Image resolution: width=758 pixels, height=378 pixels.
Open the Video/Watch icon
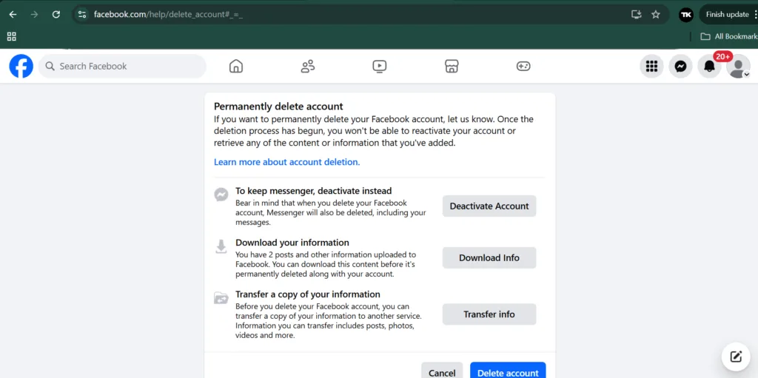(x=380, y=67)
